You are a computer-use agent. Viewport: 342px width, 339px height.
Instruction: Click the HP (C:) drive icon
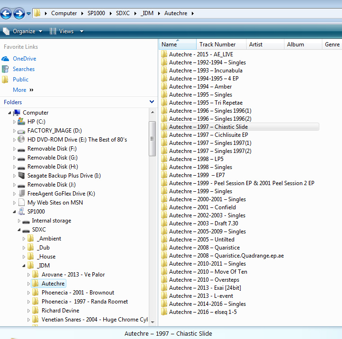(x=21, y=122)
